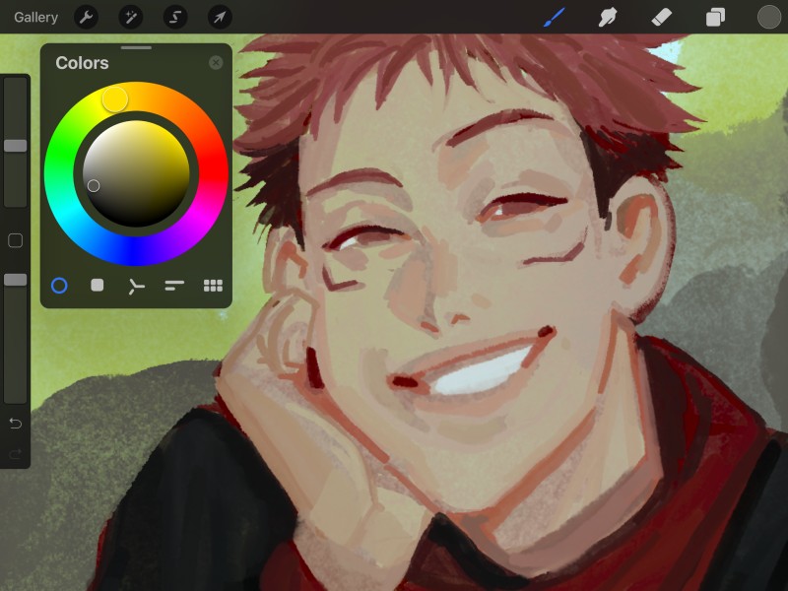Open the Actions wrench menu
This screenshot has height=591, width=788.
pos(86,18)
